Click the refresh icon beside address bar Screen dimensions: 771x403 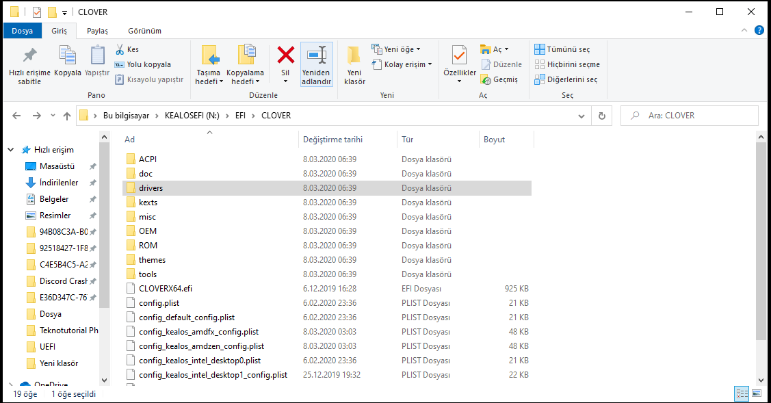(601, 116)
